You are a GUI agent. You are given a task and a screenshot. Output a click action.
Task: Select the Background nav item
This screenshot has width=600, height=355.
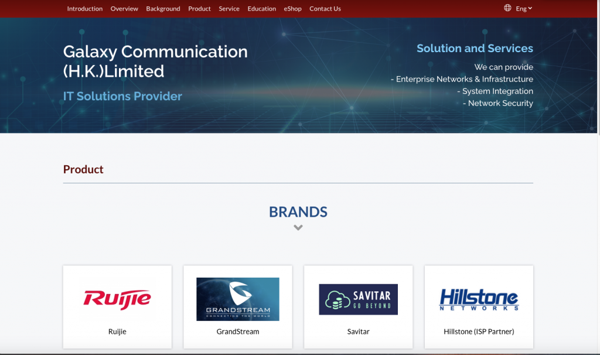click(163, 8)
